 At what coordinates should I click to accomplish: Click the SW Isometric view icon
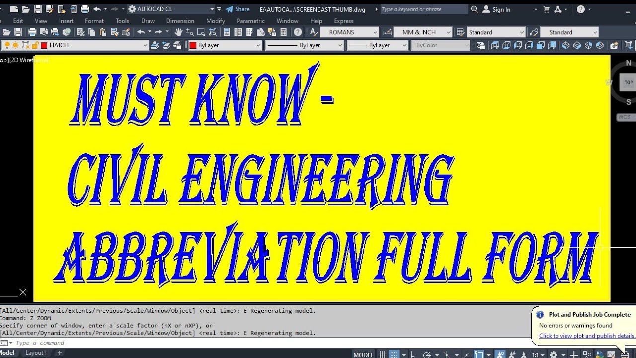click(565, 45)
